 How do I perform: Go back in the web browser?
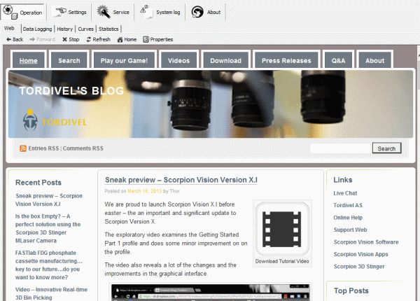click(14, 39)
